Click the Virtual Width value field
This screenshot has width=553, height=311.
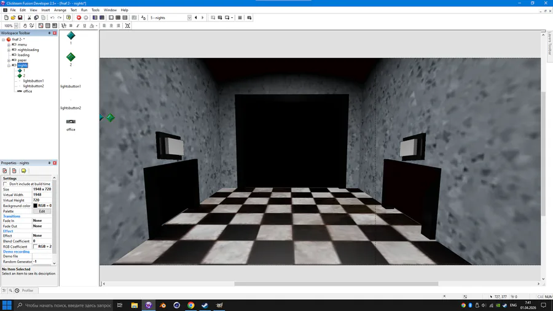(x=42, y=195)
